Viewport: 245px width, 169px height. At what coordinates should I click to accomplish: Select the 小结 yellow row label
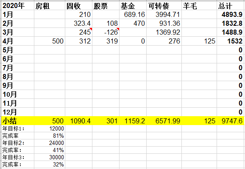pos(17,121)
